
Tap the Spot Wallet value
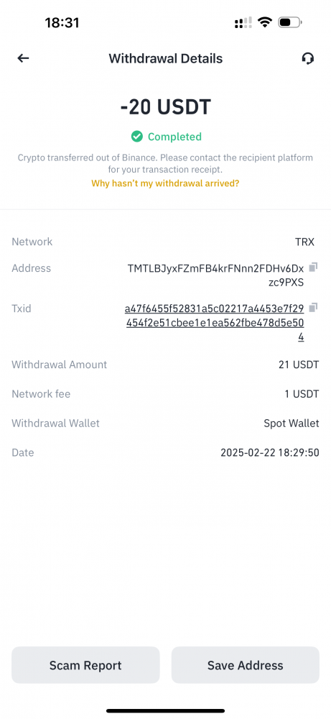[292, 423]
